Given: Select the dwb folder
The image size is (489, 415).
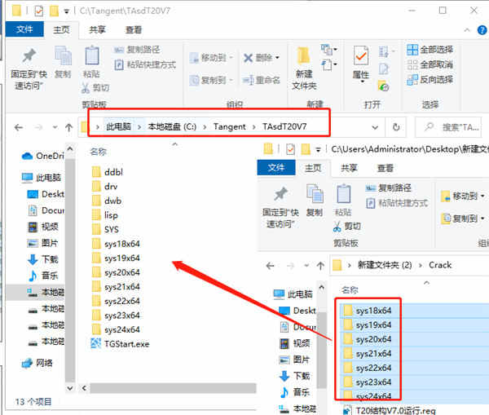Looking at the screenshot, I should 107,201.
